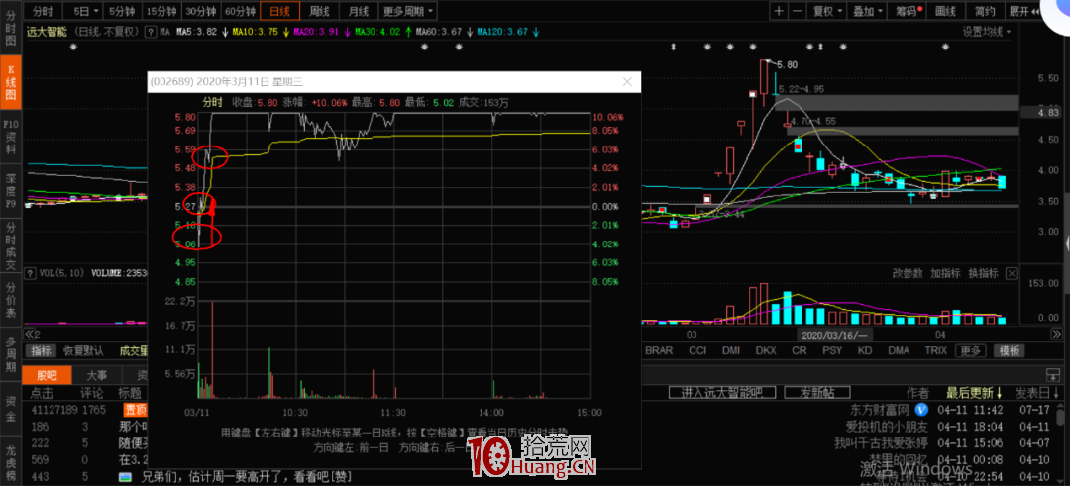Open the 筹码 chip distribution panel
This screenshot has width=1070, height=486.
click(x=907, y=11)
